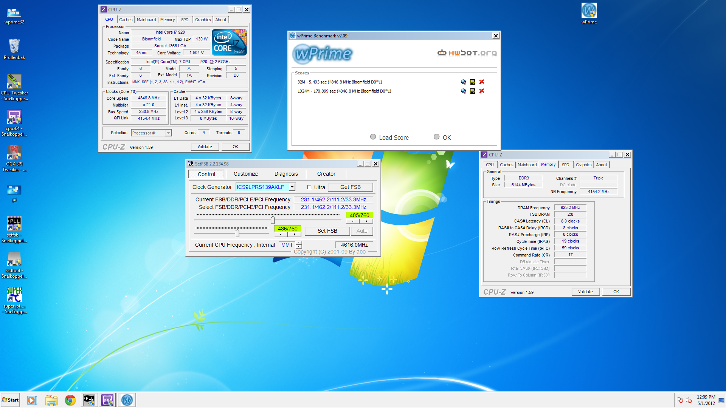
Task: Launch Google Chrome from taskbar
Action: 70,400
